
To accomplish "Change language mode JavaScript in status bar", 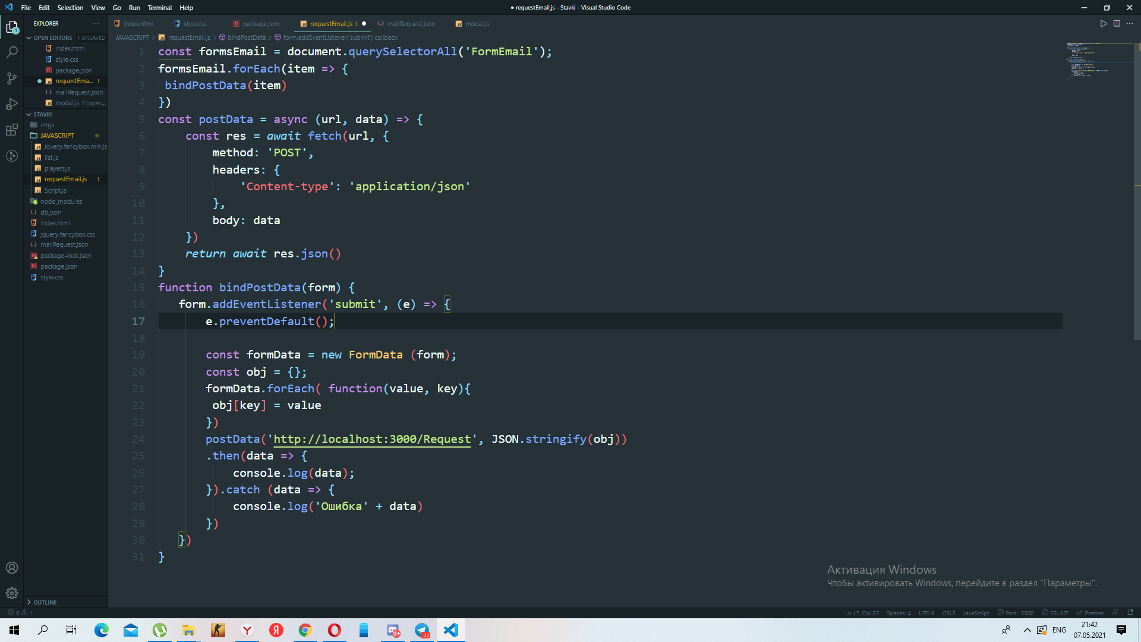I will (976, 613).
